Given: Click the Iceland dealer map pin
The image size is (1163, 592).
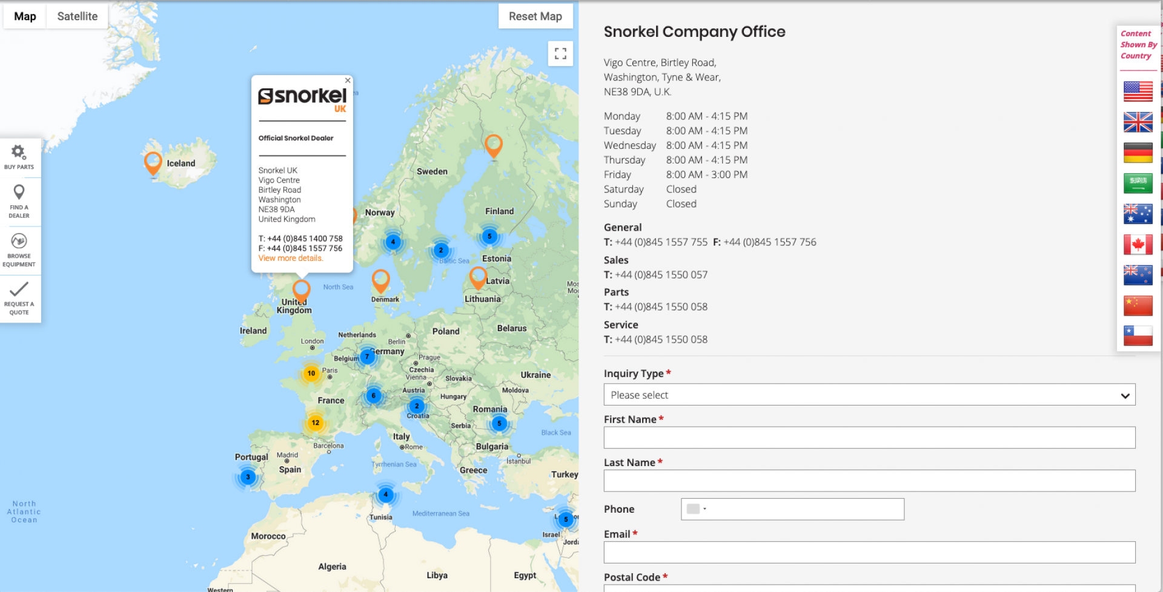Looking at the screenshot, I should pos(153,162).
